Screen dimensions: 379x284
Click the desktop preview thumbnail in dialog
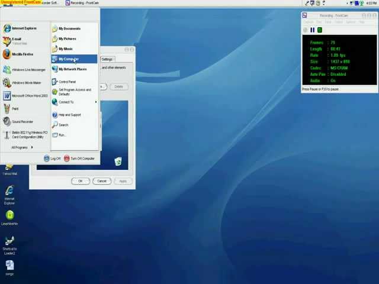114,135
